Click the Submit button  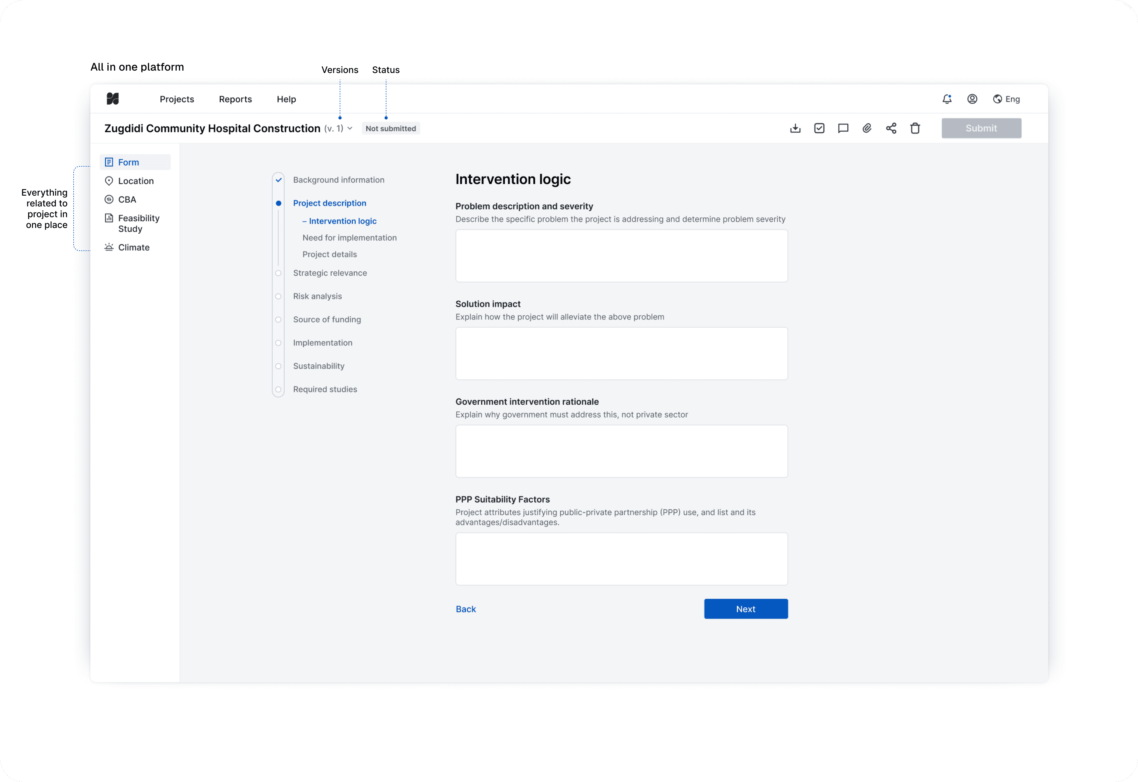click(981, 128)
